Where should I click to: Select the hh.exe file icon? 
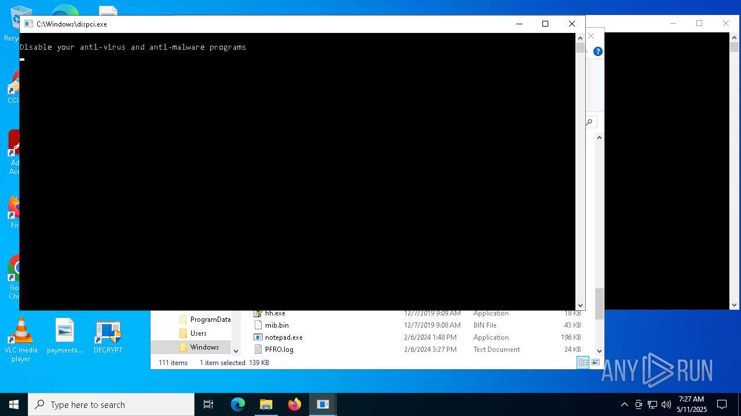[x=258, y=313]
